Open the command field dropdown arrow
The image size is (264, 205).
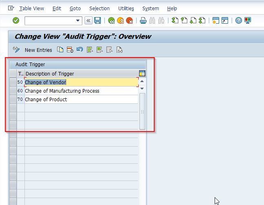[x=78, y=20]
